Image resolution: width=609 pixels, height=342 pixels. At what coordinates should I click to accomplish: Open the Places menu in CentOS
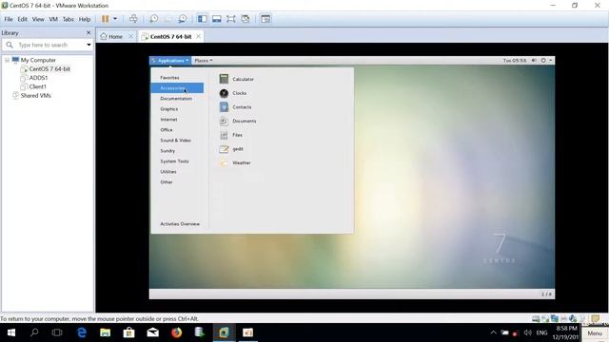pos(204,61)
